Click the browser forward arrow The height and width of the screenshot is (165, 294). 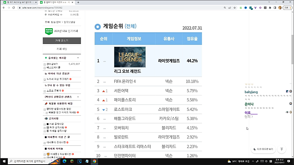(8, 8)
